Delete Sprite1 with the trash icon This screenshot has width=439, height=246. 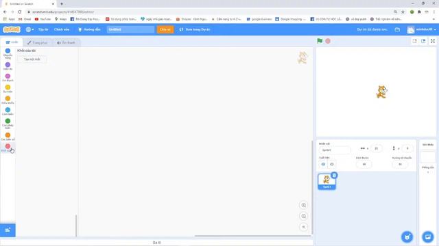point(334,176)
